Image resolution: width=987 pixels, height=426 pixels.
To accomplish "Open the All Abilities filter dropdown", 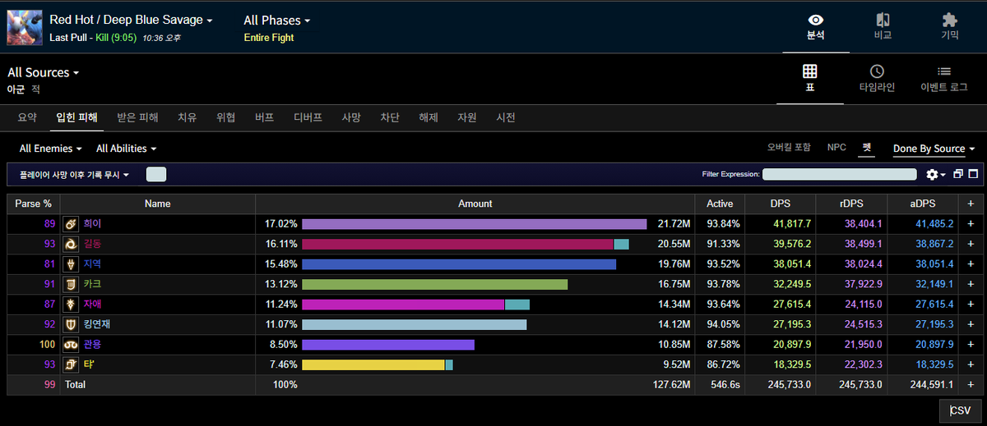I will pos(127,149).
